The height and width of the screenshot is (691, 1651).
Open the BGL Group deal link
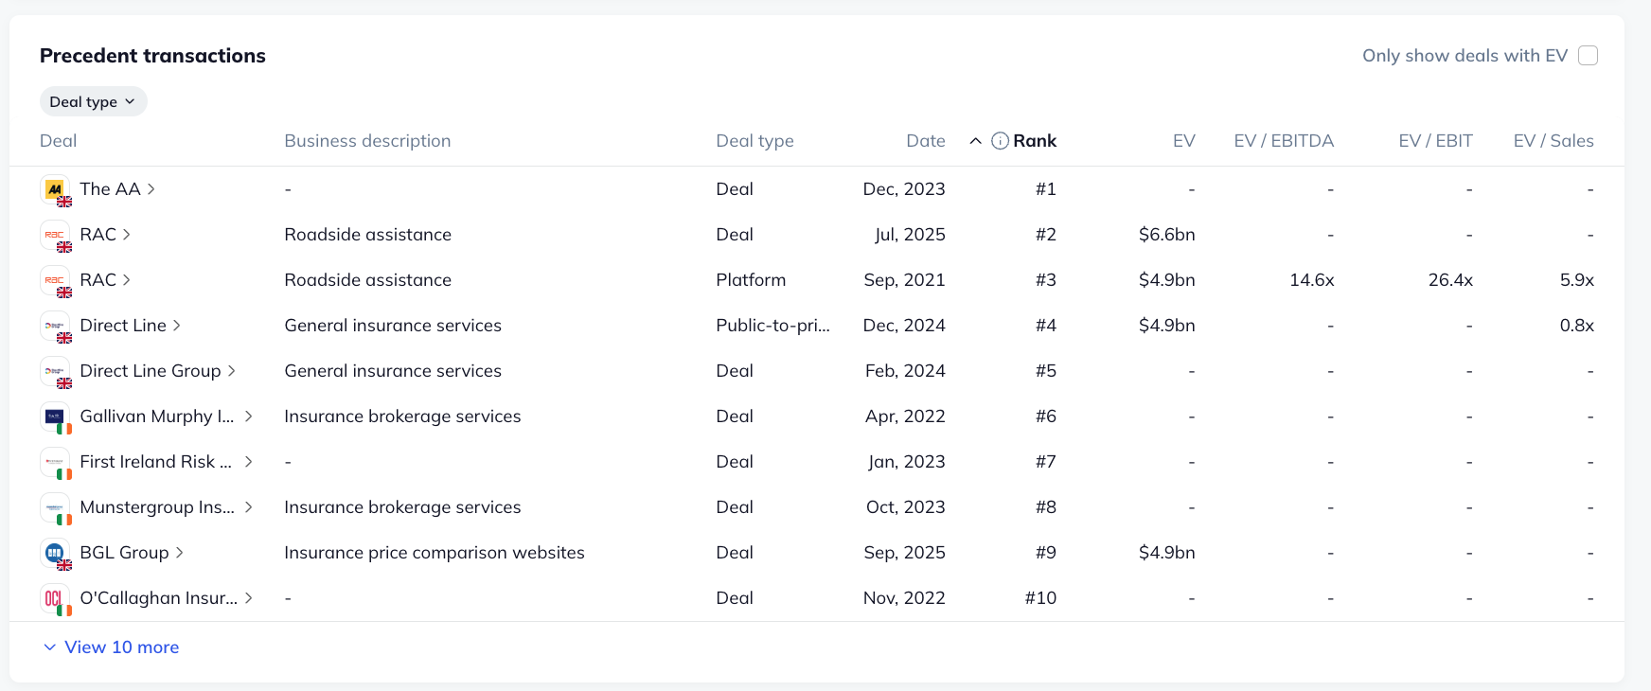coord(124,553)
